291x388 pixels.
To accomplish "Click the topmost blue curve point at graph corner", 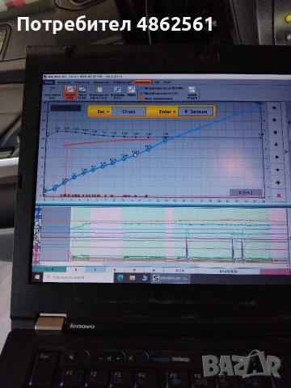I will click(259, 106).
